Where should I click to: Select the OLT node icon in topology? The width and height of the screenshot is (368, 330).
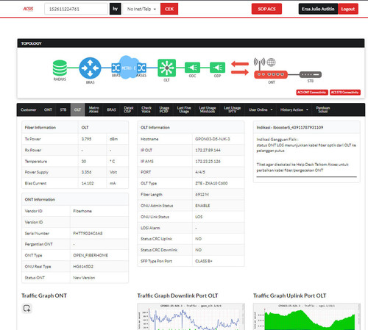pos(166,68)
